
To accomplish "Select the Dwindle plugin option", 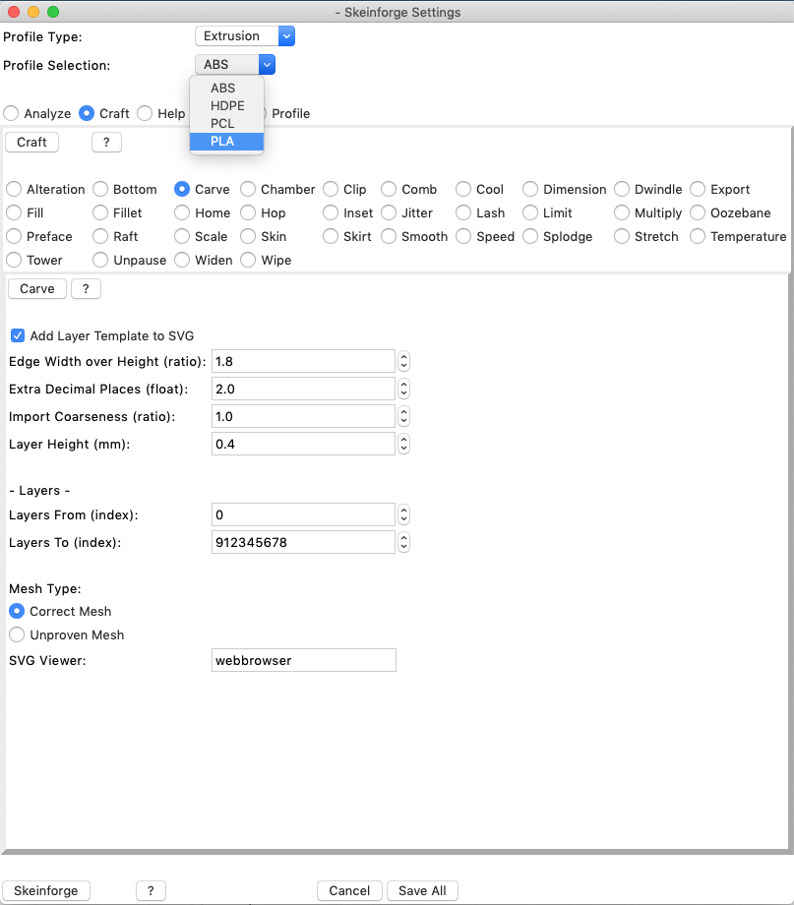I will click(622, 189).
